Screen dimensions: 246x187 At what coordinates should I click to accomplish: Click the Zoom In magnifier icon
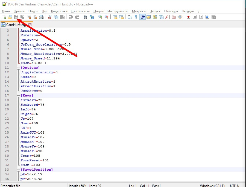tap(100, 17)
